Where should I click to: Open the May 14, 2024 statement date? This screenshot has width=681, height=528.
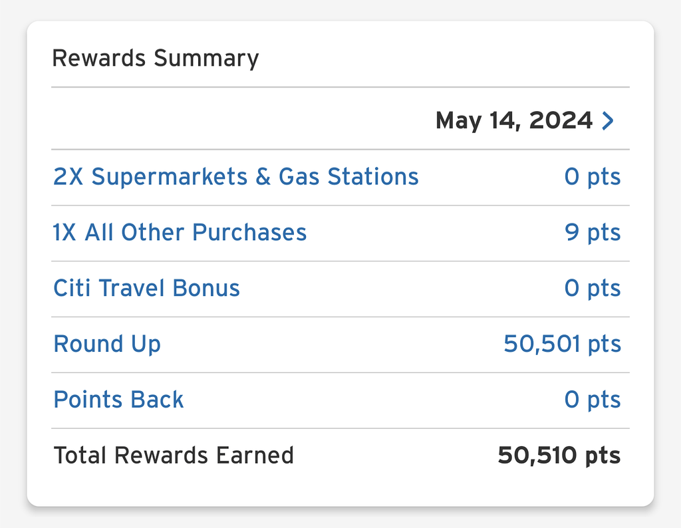tap(513, 121)
